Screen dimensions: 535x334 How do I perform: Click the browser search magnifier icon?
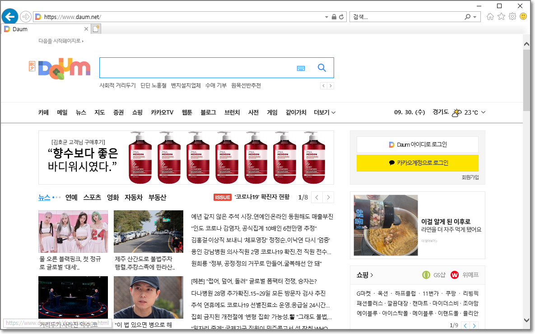pos(467,17)
